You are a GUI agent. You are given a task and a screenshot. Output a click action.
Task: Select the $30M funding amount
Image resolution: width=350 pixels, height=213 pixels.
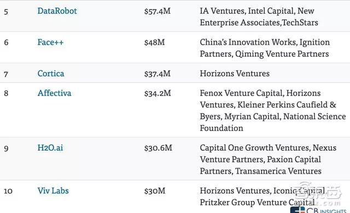pyautogui.click(x=155, y=191)
